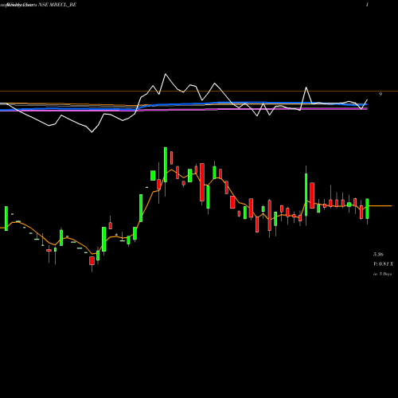Click the volume label starting with "V:"

tap(383, 264)
